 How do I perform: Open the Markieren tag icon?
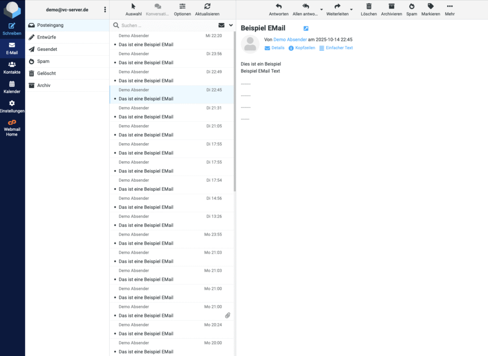[x=430, y=8]
